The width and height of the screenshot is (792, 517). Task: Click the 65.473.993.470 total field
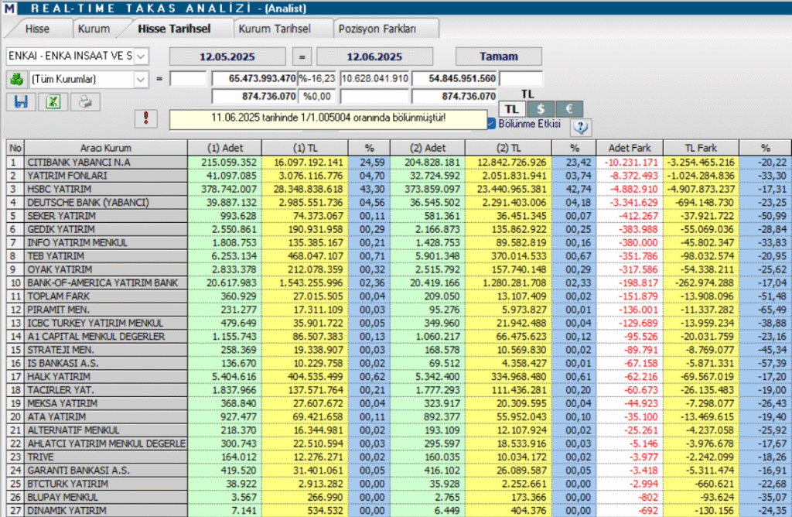click(254, 79)
